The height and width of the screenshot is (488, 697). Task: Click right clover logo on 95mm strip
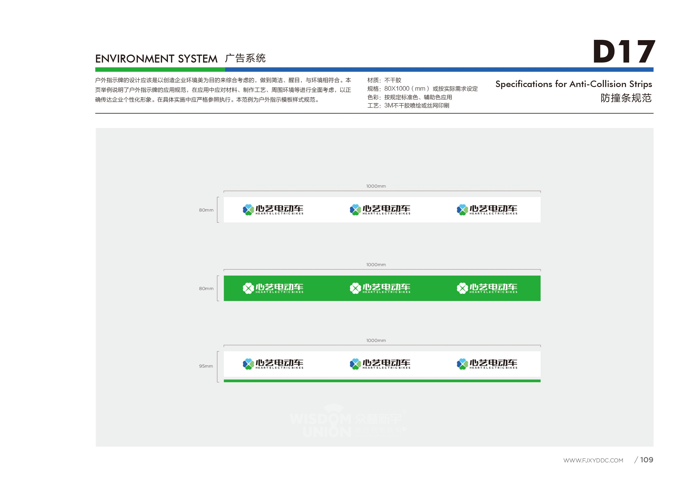pos(462,364)
